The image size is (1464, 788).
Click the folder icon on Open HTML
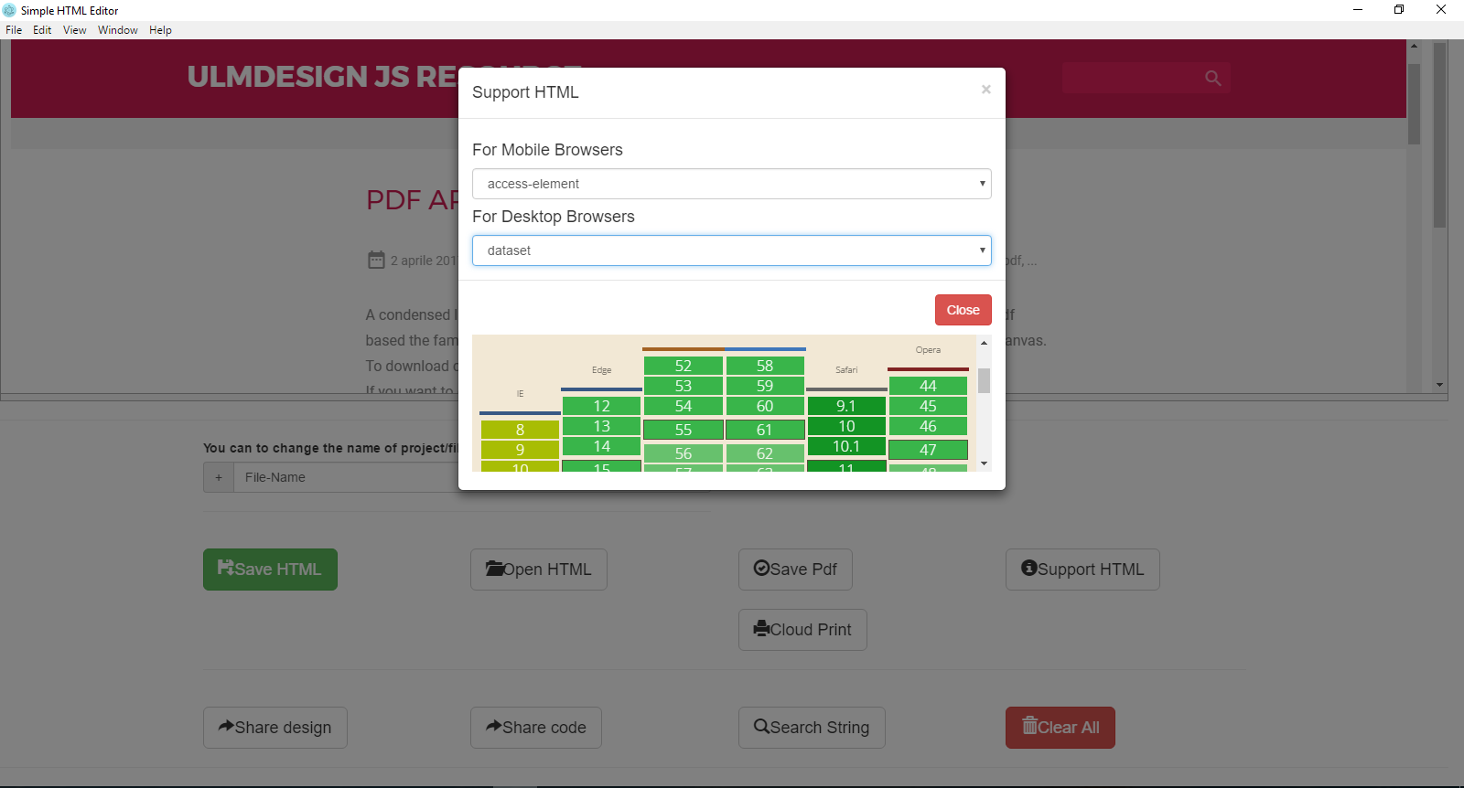click(x=494, y=569)
